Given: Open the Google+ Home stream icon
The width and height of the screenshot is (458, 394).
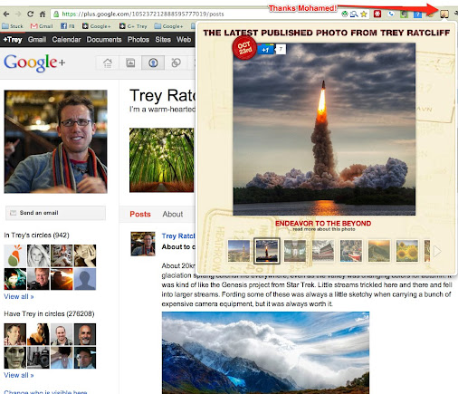Looking at the screenshot, I should (108, 62).
